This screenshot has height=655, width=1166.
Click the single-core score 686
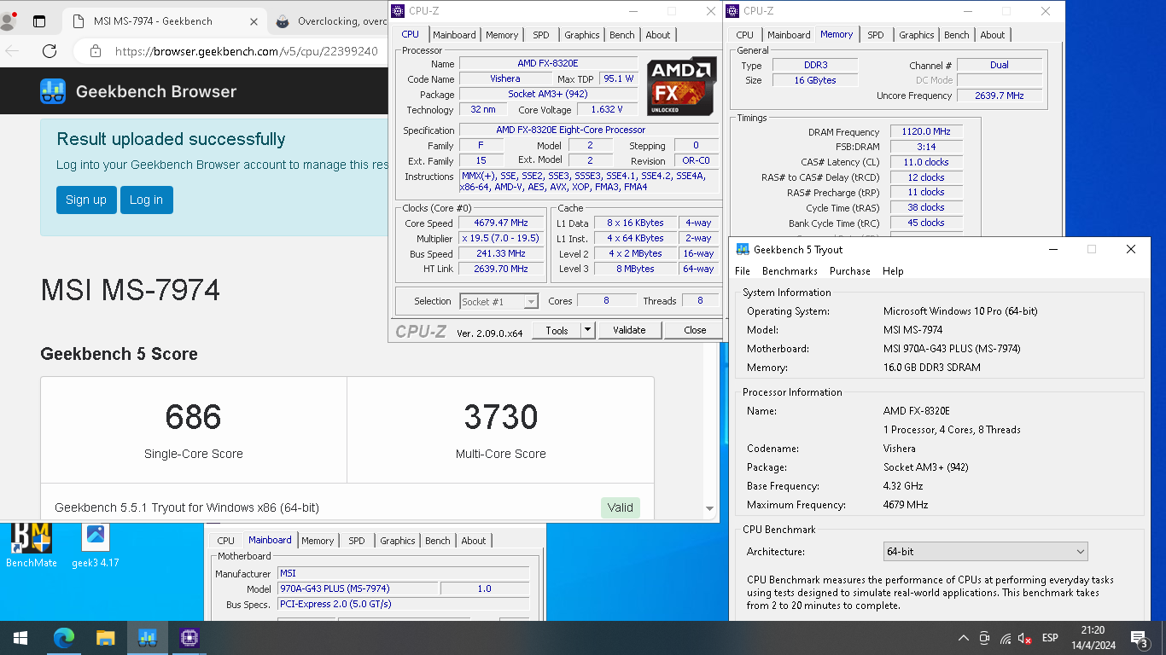click(194, 417)
